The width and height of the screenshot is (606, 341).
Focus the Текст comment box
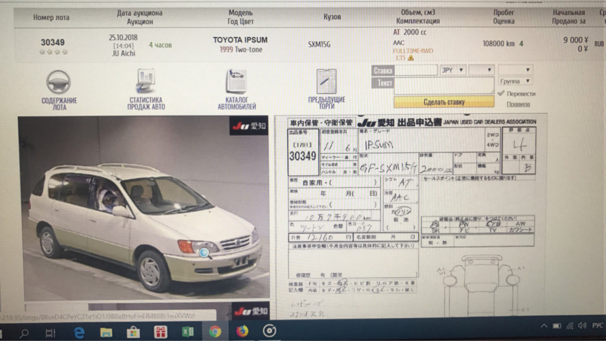click(x=443, y=85)
